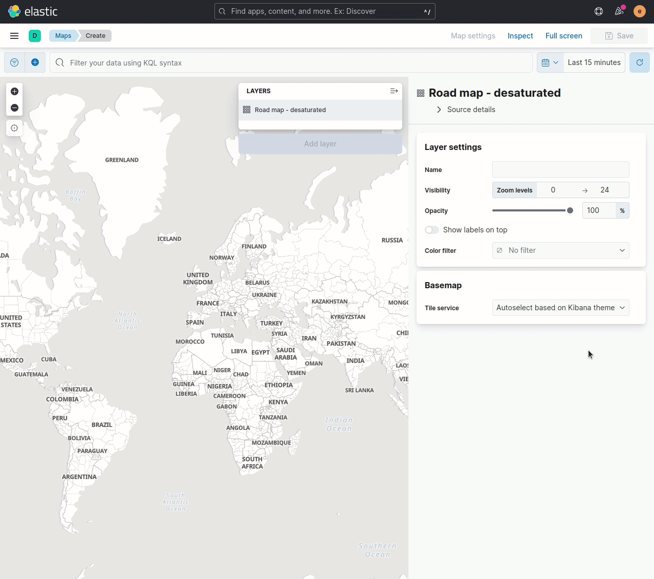This screenshot has width=654, height=579.
Task: Open the Color filter dropdown
Action: (560, 250)
